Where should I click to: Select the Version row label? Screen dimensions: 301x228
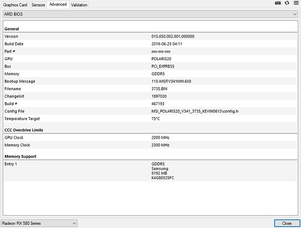(x=11, y=36)
